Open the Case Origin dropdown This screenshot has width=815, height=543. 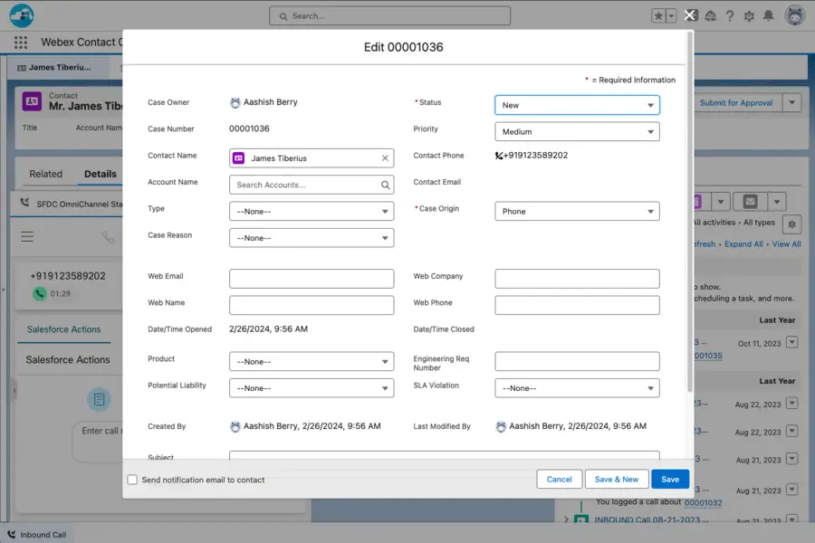577,211
